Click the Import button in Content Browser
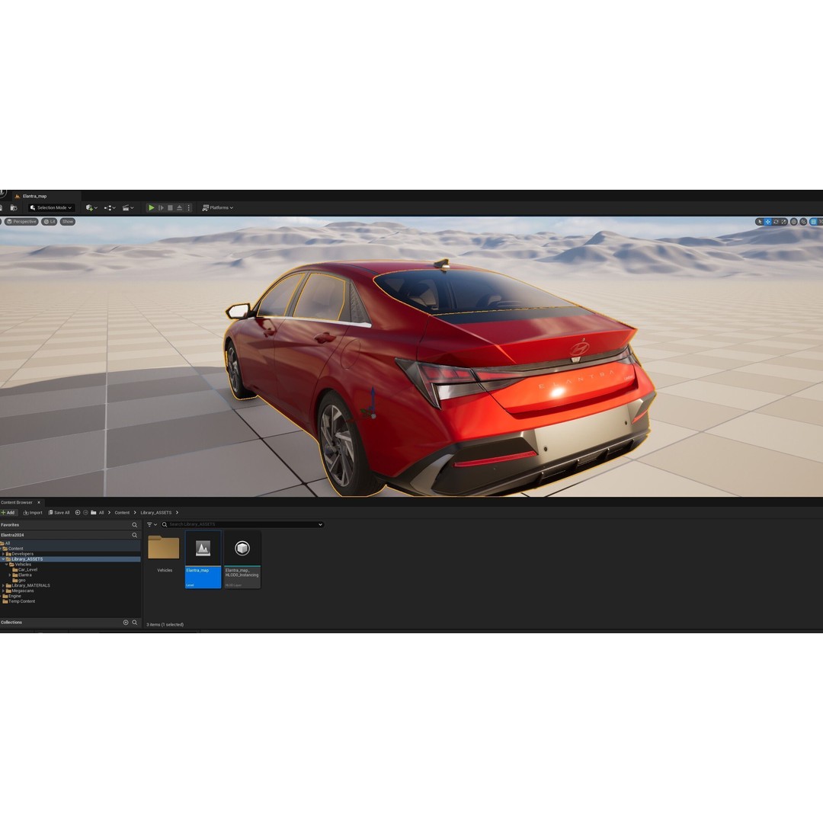Image resolution: width=823 pixels, height=823 pixels. [x=34, y=512]
